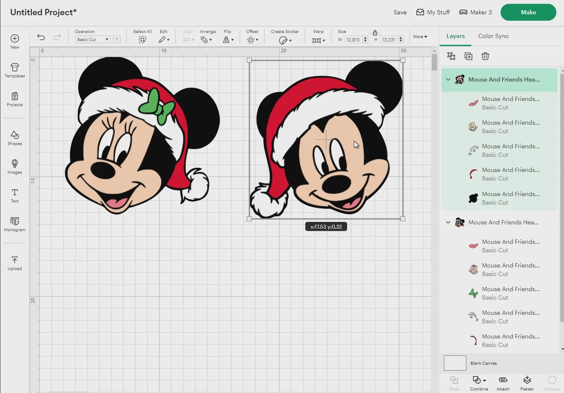Click the width stepper arrows
564x393 pixels.
(365, 39)
